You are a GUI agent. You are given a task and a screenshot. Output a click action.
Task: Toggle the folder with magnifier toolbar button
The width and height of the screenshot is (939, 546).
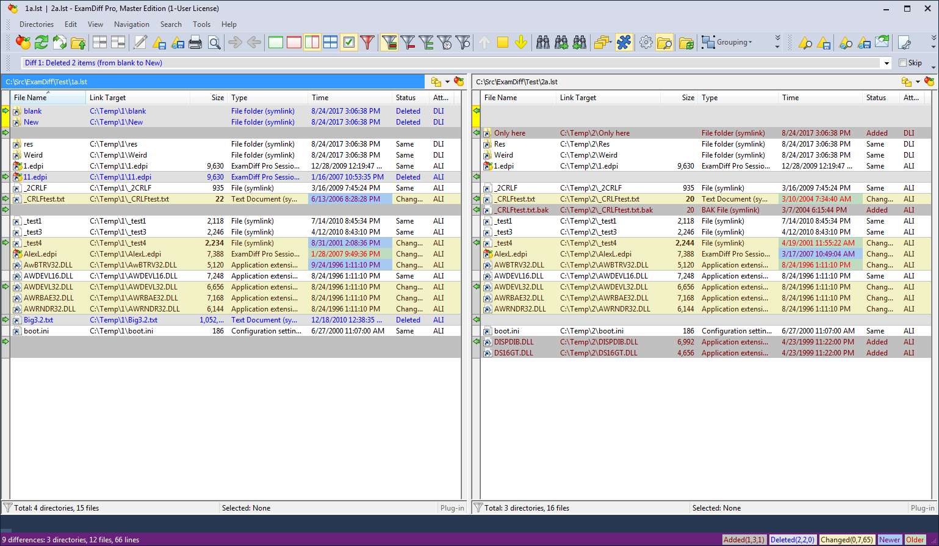click(664, 42)
